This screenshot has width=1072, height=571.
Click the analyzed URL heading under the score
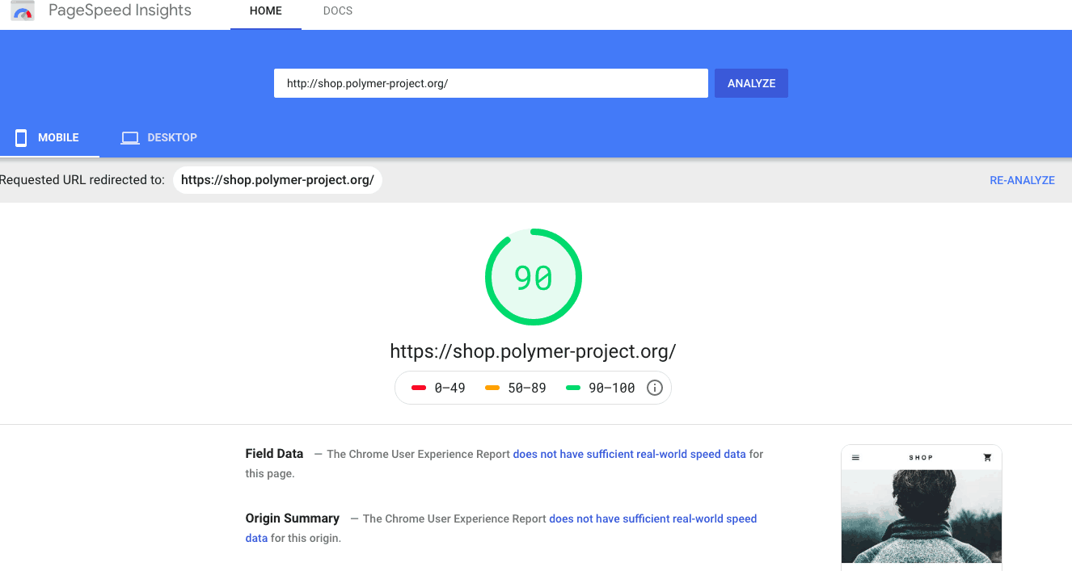tap(533, 351)
